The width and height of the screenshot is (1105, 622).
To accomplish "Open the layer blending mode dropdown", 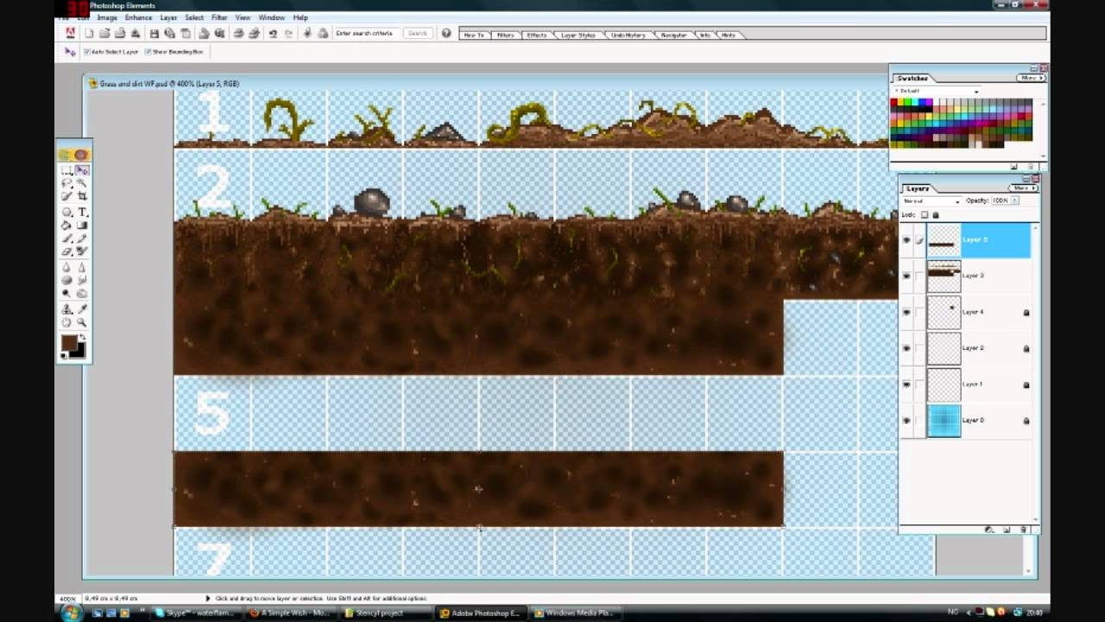I will click(x=957, y=201).
